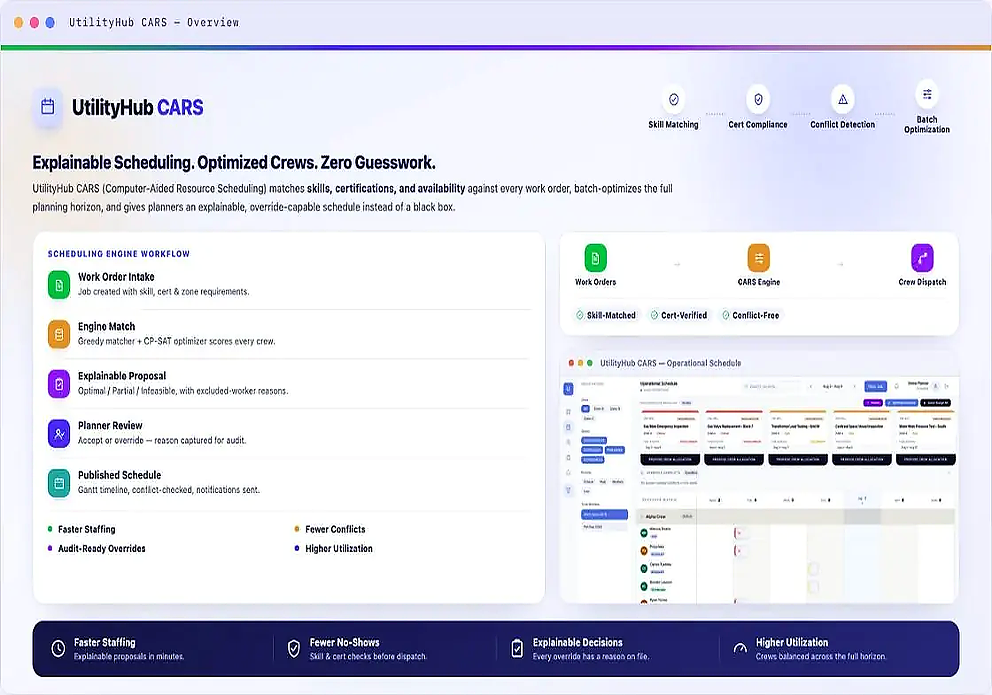The width and height of the screenshot is (992, 695).
Task: Click the Skill-Matched chip
Action: 606,315
